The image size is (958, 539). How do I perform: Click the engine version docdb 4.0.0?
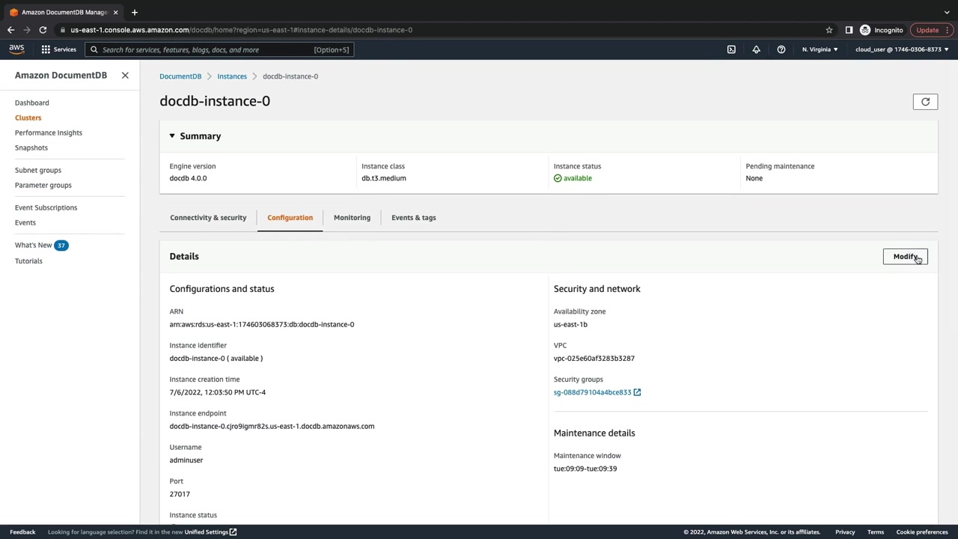[x=188, y=178]
